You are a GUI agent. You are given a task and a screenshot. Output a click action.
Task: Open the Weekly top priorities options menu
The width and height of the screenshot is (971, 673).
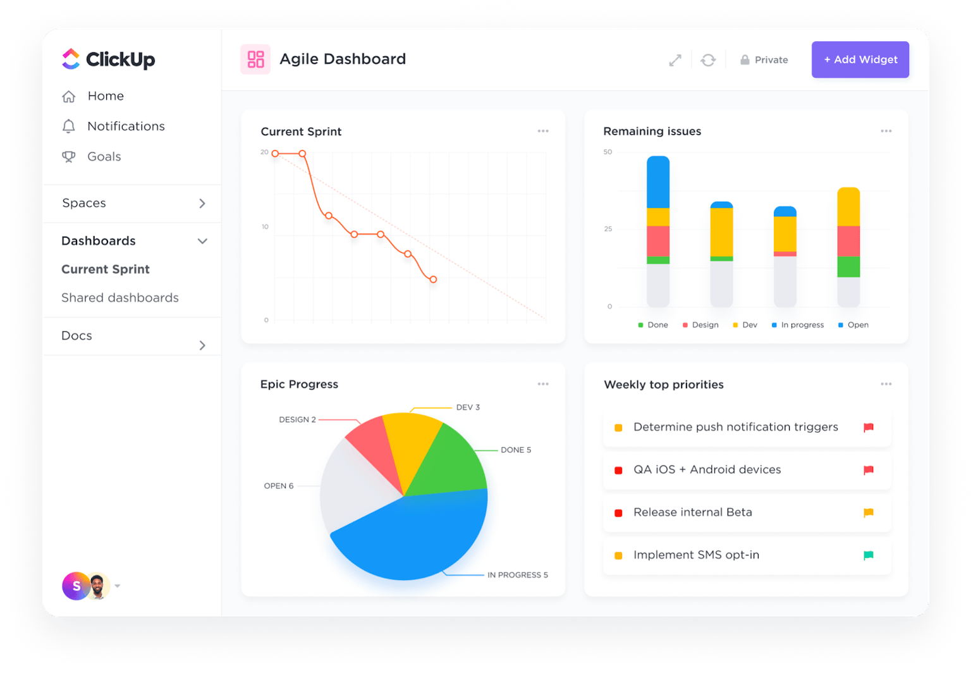click(886, 384)
